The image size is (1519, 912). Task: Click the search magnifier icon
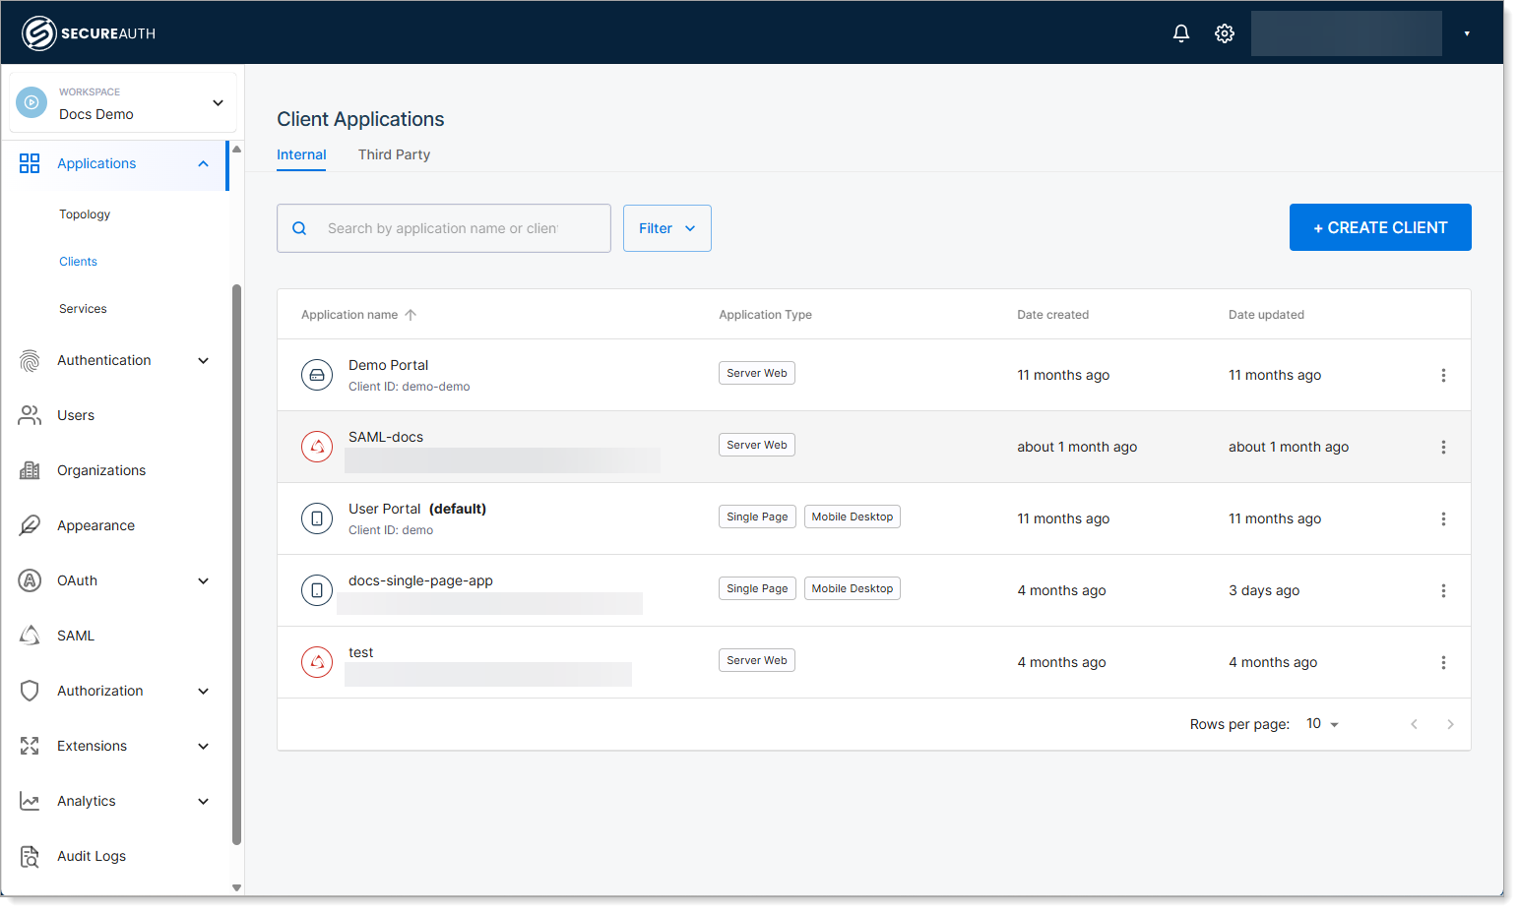299,228
